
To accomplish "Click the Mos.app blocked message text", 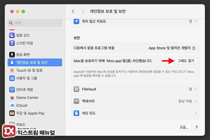I will [x=113, y=61].
